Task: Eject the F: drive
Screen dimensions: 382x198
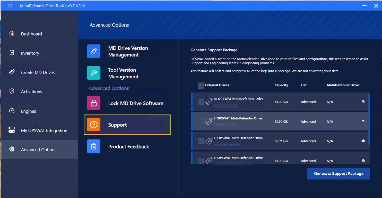Action: (x=363, y=160)
